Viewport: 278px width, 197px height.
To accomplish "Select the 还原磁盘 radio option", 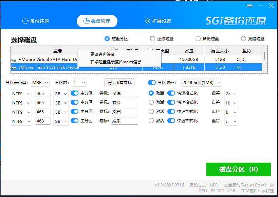I will pos(152,38).
